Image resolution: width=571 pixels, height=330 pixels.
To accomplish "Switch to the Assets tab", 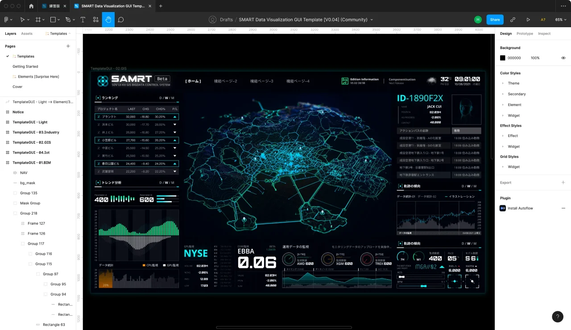I will pos(27,33).
